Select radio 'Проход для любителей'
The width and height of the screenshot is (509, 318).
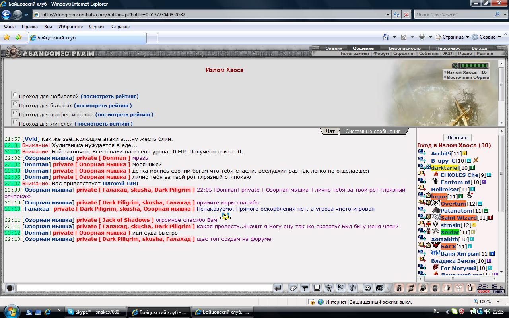tap(15, 95)
